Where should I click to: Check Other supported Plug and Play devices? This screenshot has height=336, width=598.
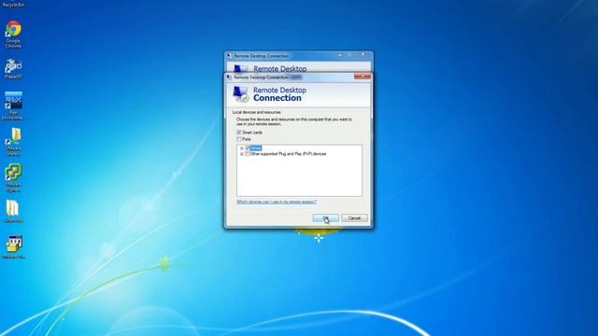coord(248,154)
